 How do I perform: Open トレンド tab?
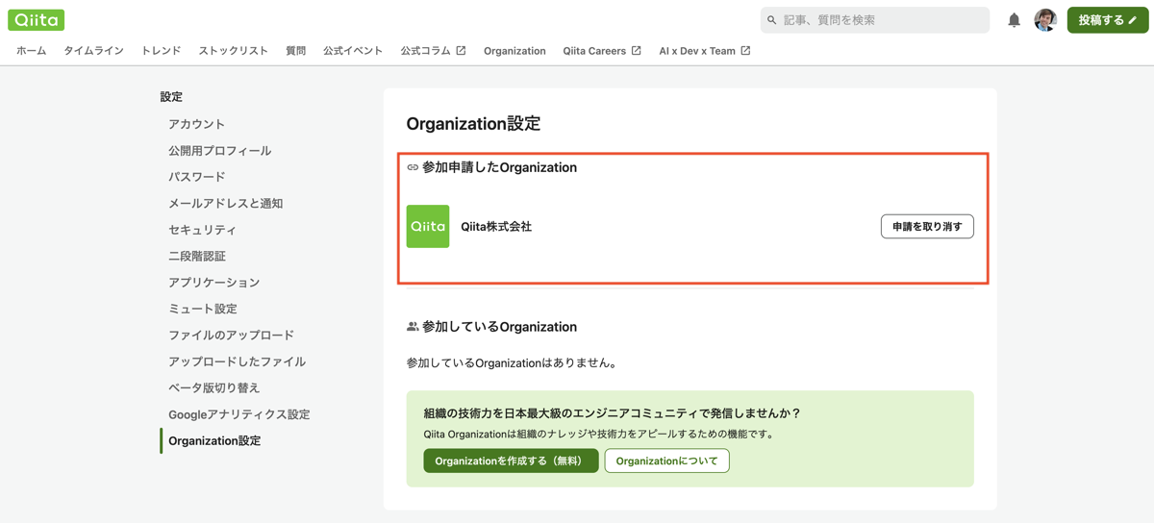point(161,51)
